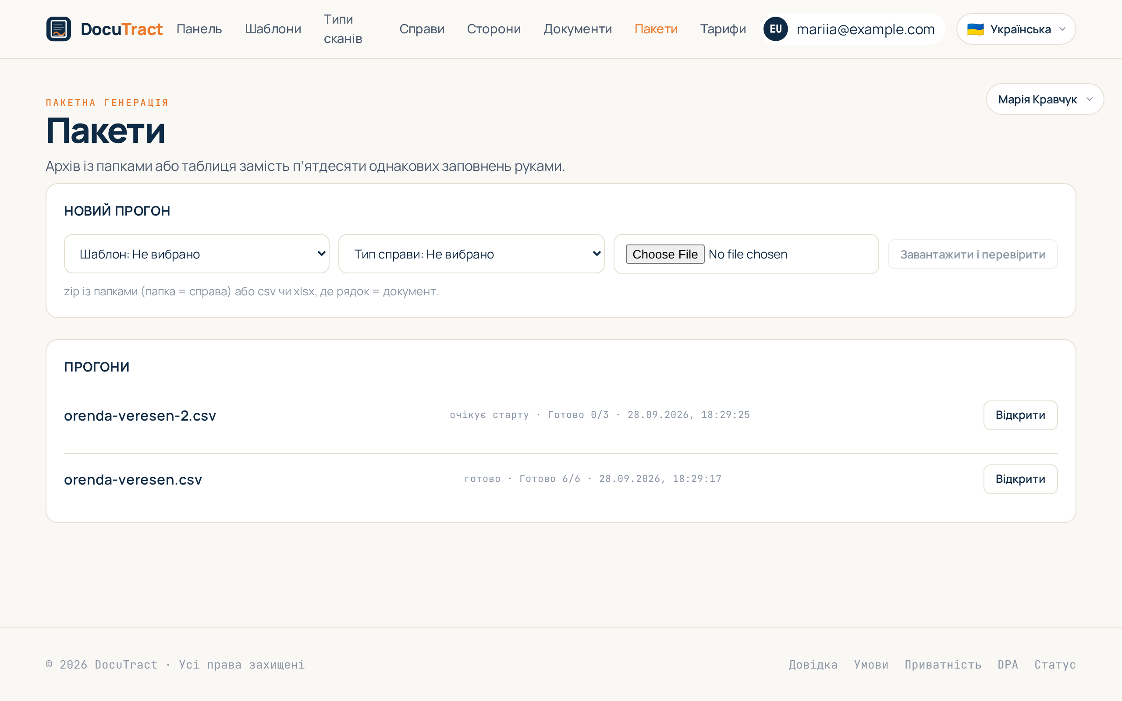Open the orenda-veresen-2.csv run
The image size is (1122, 701).
tap(1020, 415)
